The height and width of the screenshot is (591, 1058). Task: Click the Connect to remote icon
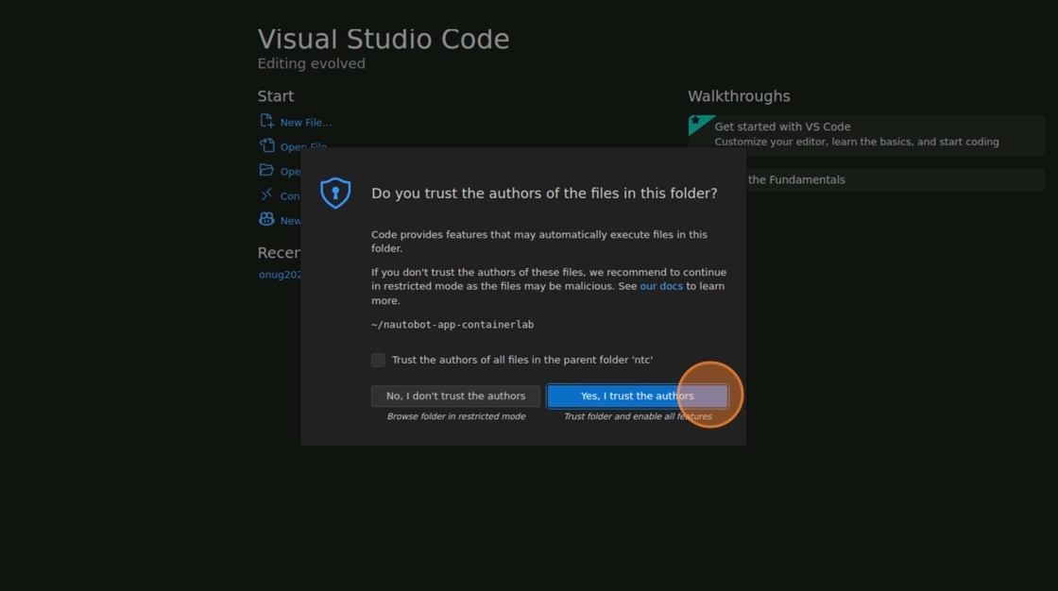point(266,195)
